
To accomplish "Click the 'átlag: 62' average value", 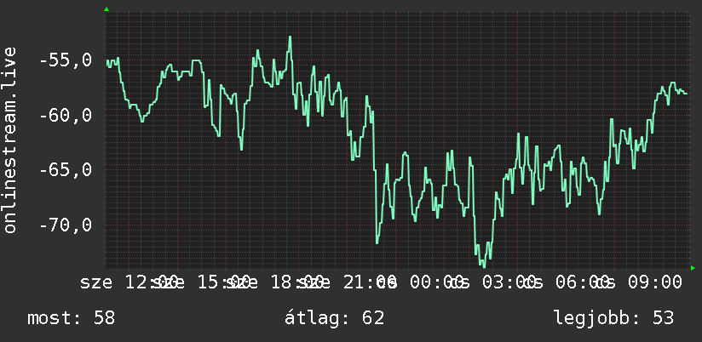I will pos(335,318).
